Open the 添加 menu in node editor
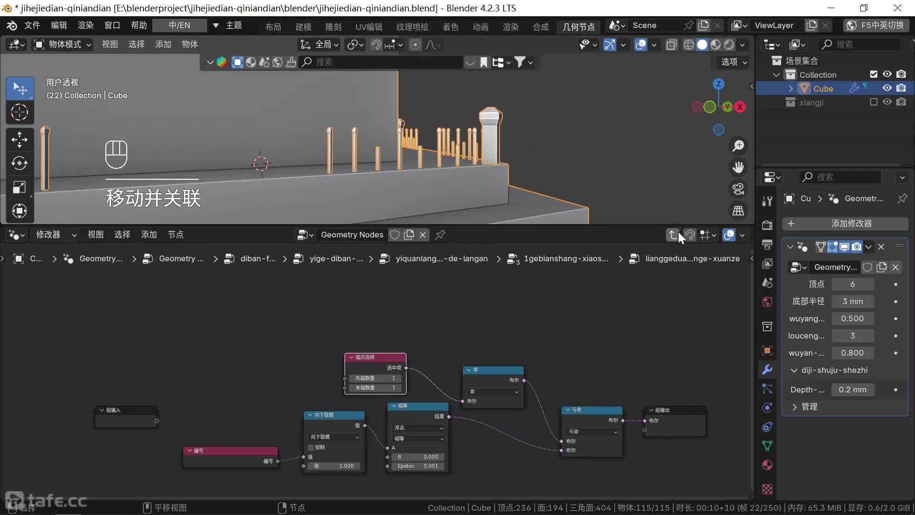Viewport: 915px width, 515px height. [149, 235]
